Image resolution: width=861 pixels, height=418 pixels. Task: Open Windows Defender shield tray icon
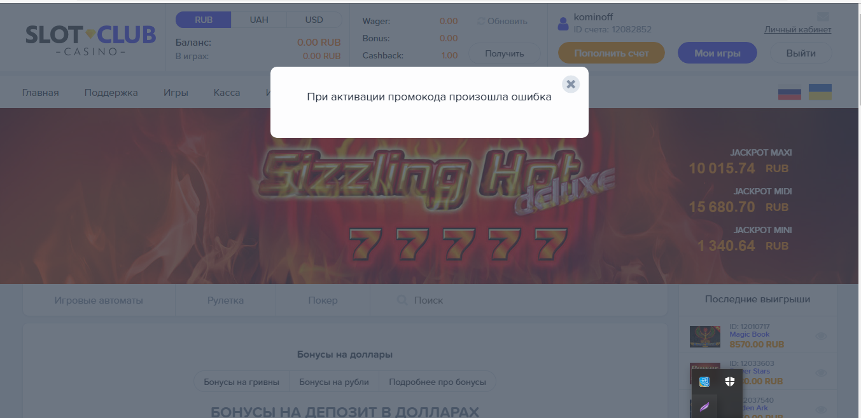click(x=729, y=382)
